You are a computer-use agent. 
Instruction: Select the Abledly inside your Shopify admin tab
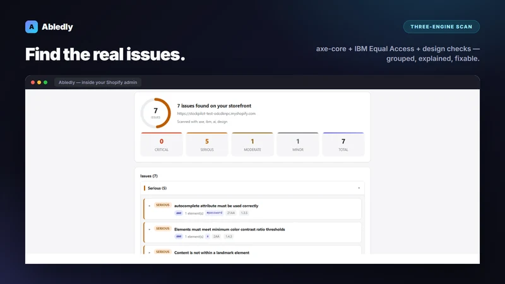(98, 83)
